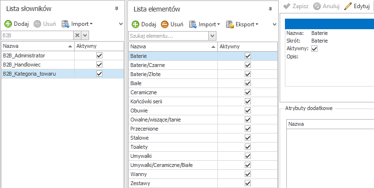
Task: Click Usuń in Lista elementów toolbar
Action: point(172,24)
